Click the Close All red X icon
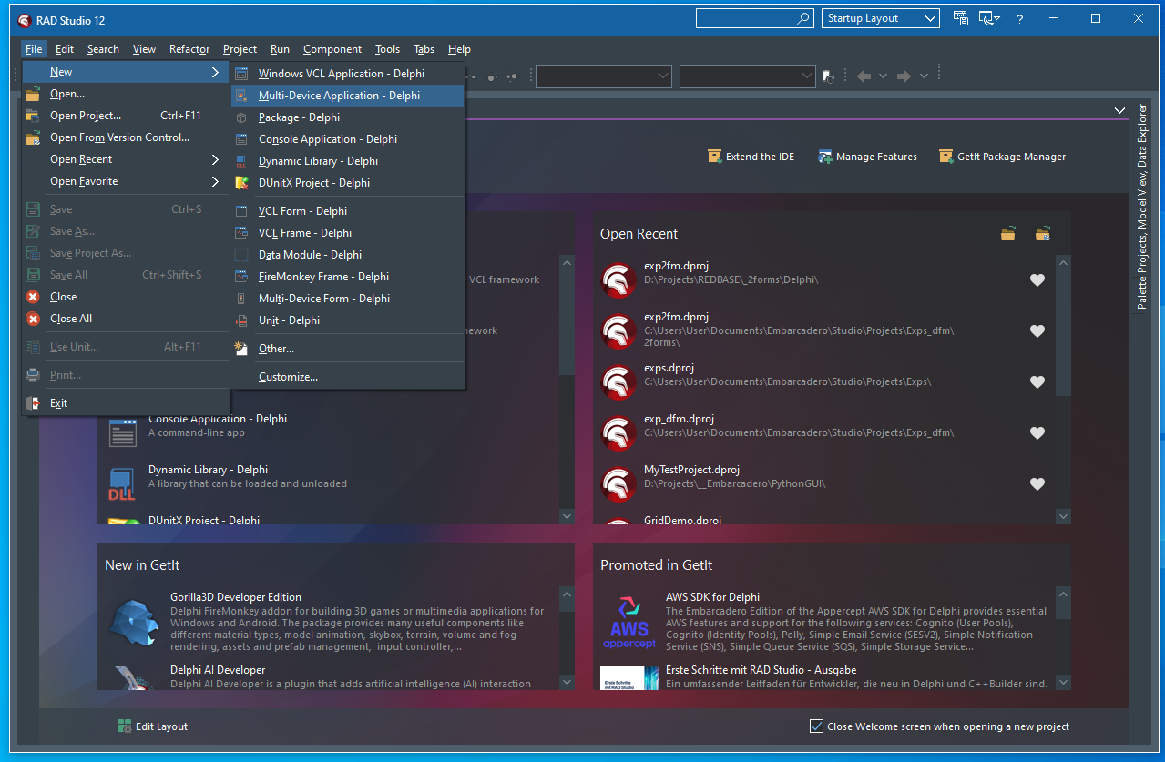Screen dimensions: 1165x762 33,319
